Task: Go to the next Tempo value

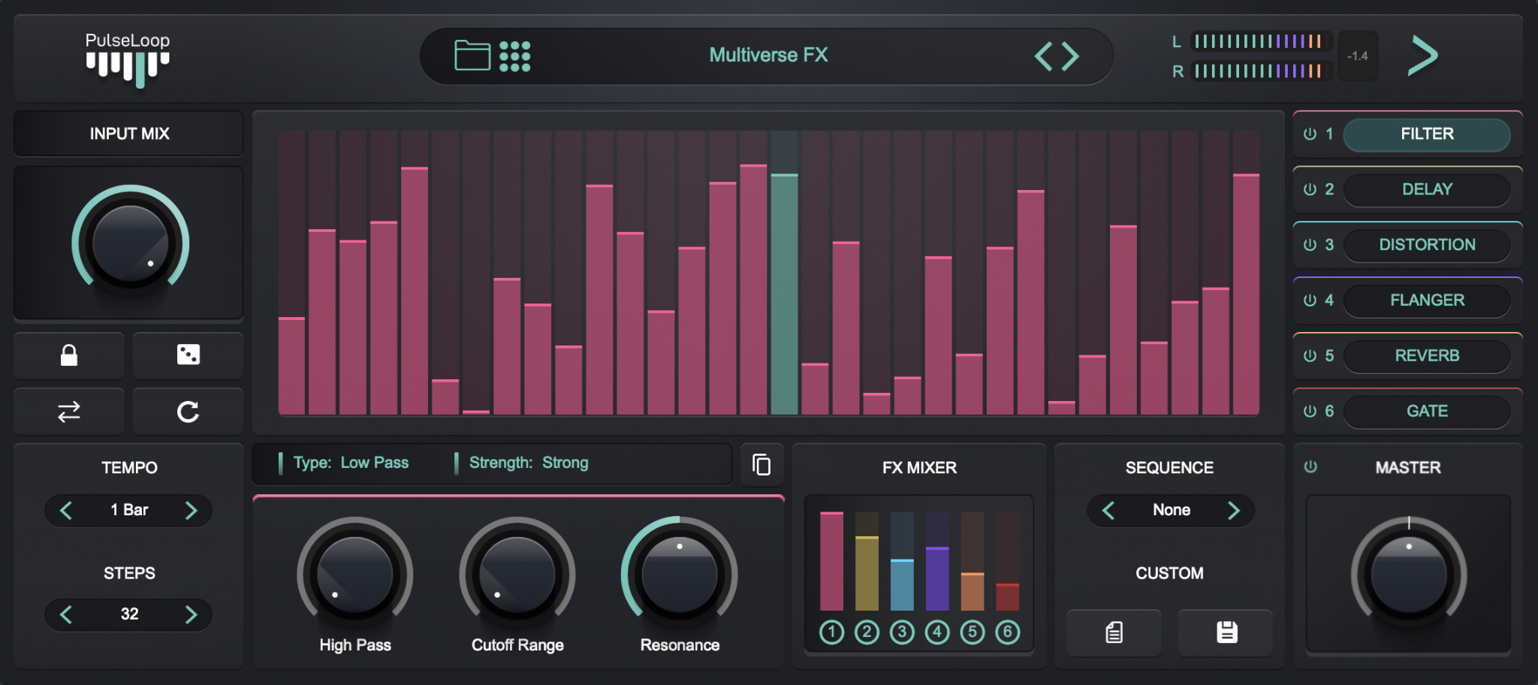Action: (x=191, y=511)
